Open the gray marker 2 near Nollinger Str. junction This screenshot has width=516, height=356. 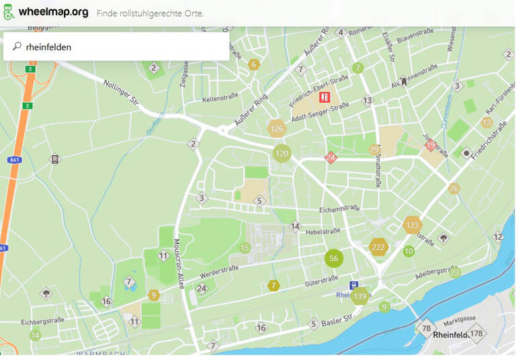193,144
